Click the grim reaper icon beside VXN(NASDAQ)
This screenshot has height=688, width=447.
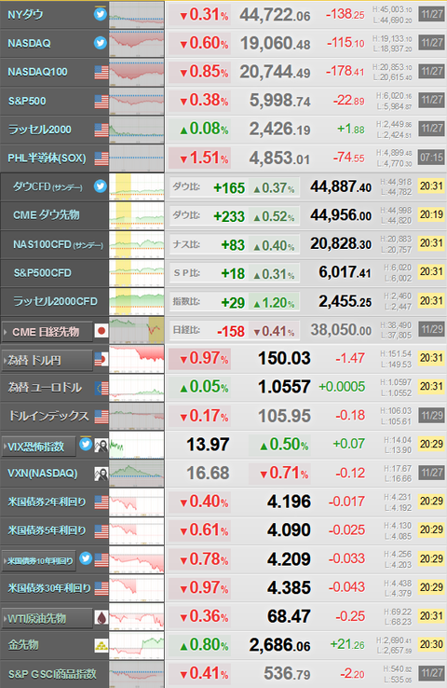coord(102,474)
